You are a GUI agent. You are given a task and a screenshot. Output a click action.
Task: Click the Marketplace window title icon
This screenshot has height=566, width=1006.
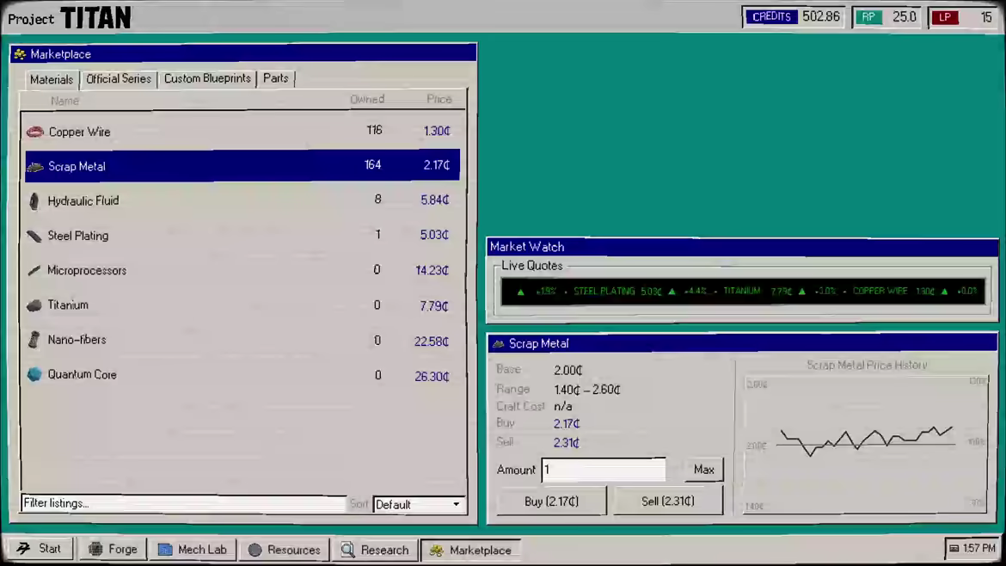(20, 54)
